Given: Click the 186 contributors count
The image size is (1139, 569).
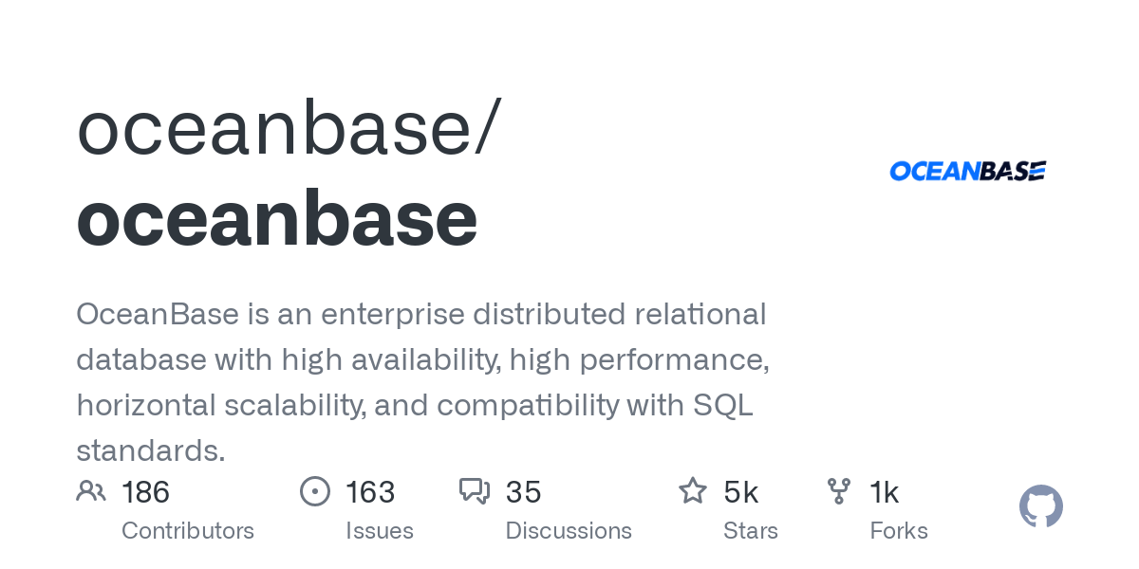Looking at the screenshot, I should tap(146, 492).
